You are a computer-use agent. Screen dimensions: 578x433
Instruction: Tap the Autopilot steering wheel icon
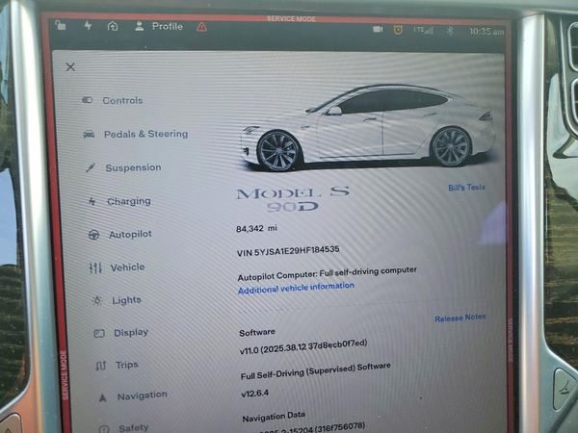[94, 235]
